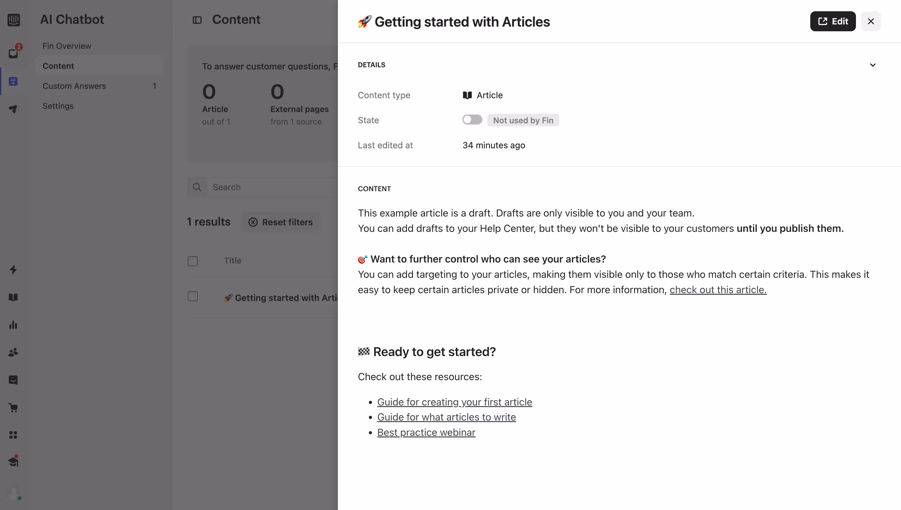Open Settings in the AI Chatbot sidebar

58,106
